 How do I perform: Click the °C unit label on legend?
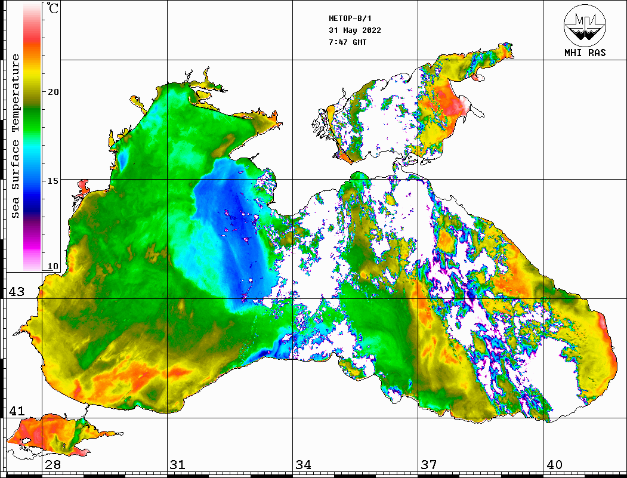[x=52, y=8]
